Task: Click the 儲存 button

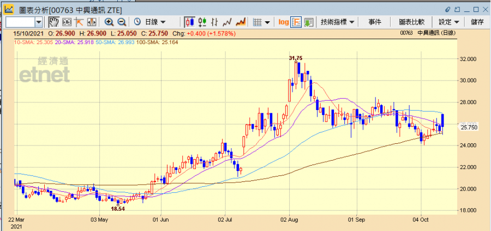Action: [x=477, y=22]
